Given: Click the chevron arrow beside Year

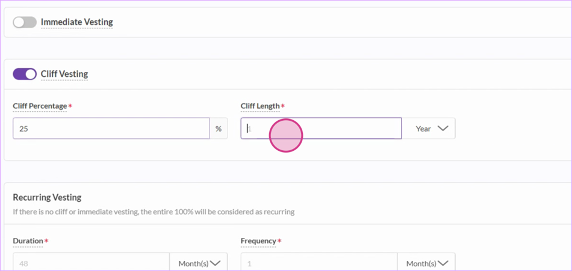Looking at the screenshot, I should [443, 128].
